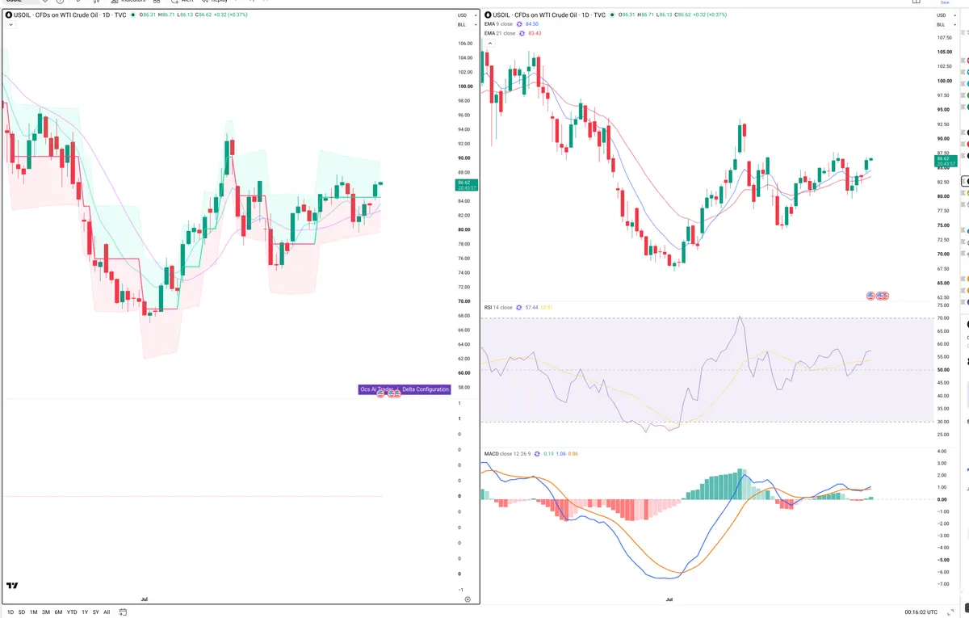Select the 1M time range
This screenshot has height=618, width=969.
(34, 612)
